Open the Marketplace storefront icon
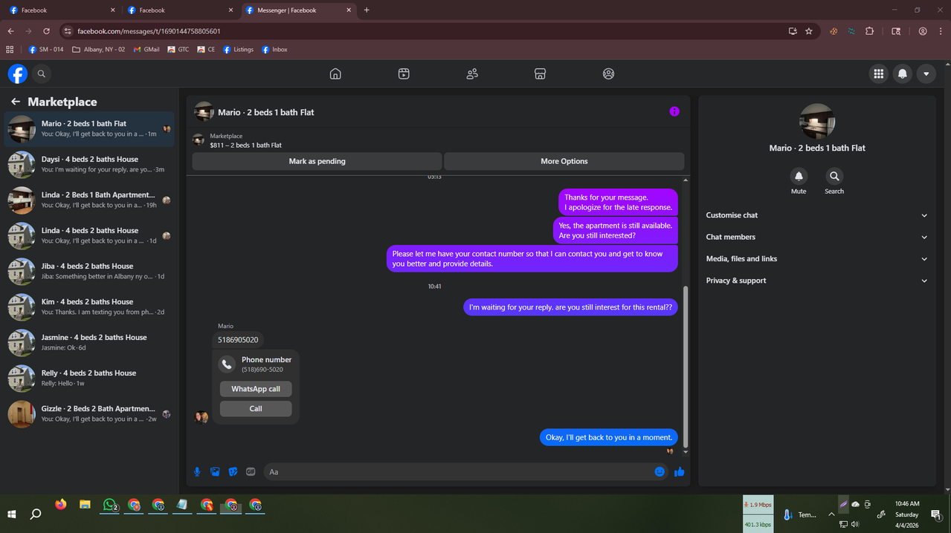 541,73
